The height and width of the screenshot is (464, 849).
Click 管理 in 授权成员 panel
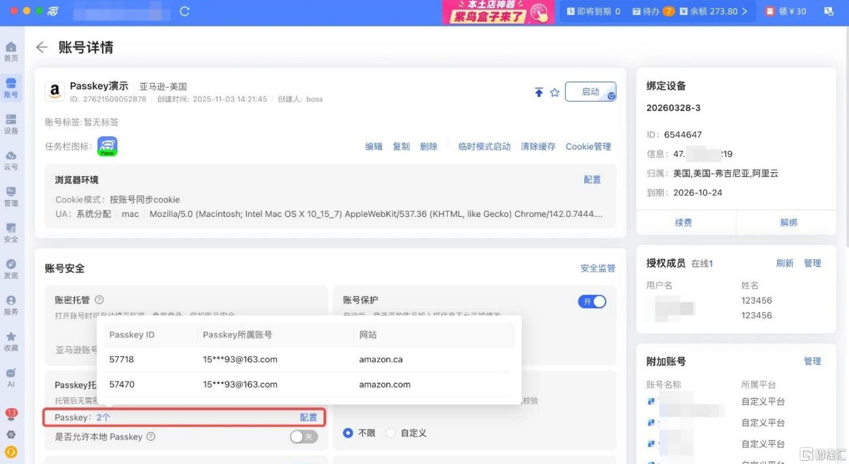[x=812, y=263]
